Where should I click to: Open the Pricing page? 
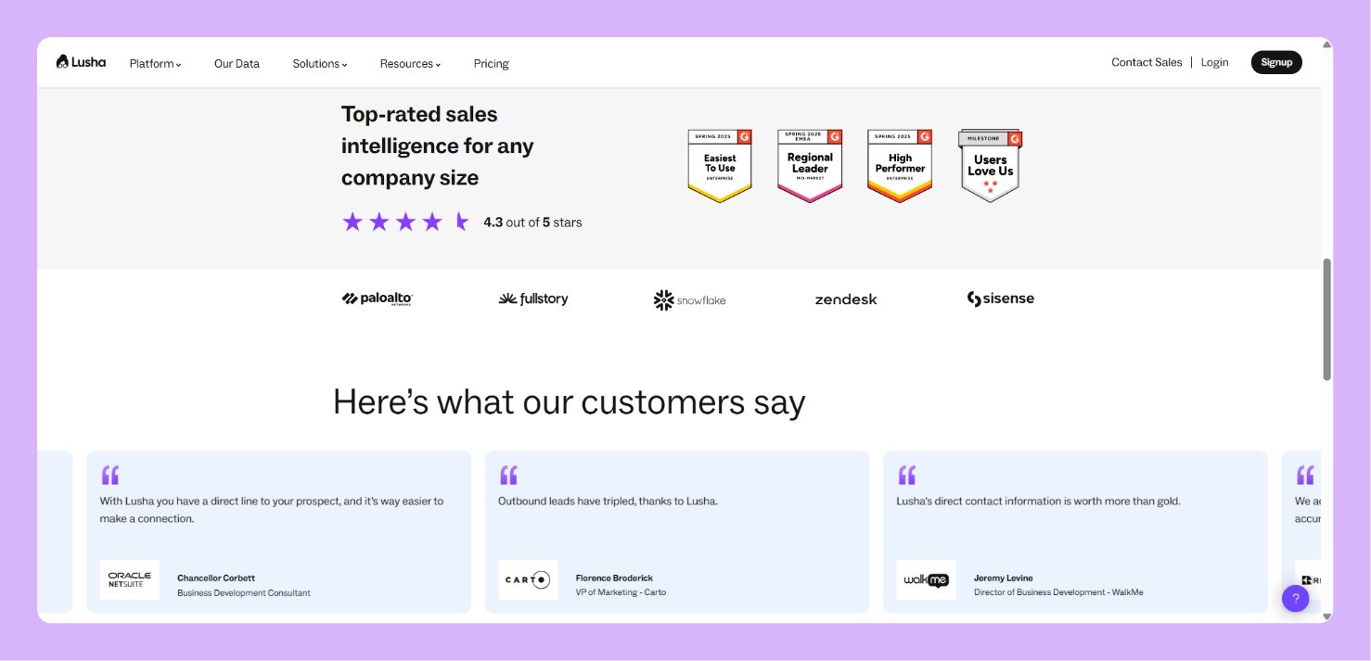click(x=491, y=64)
